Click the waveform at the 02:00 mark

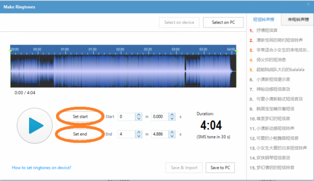[x=120, y=71]
